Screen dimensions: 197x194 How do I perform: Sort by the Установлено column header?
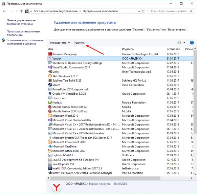tap(174, 49)
